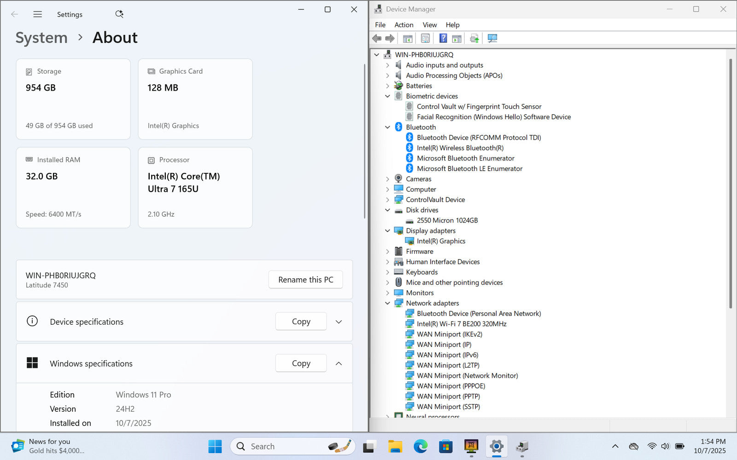
Task: Open the View menu in Device Manager
Action: pos(429,25)
